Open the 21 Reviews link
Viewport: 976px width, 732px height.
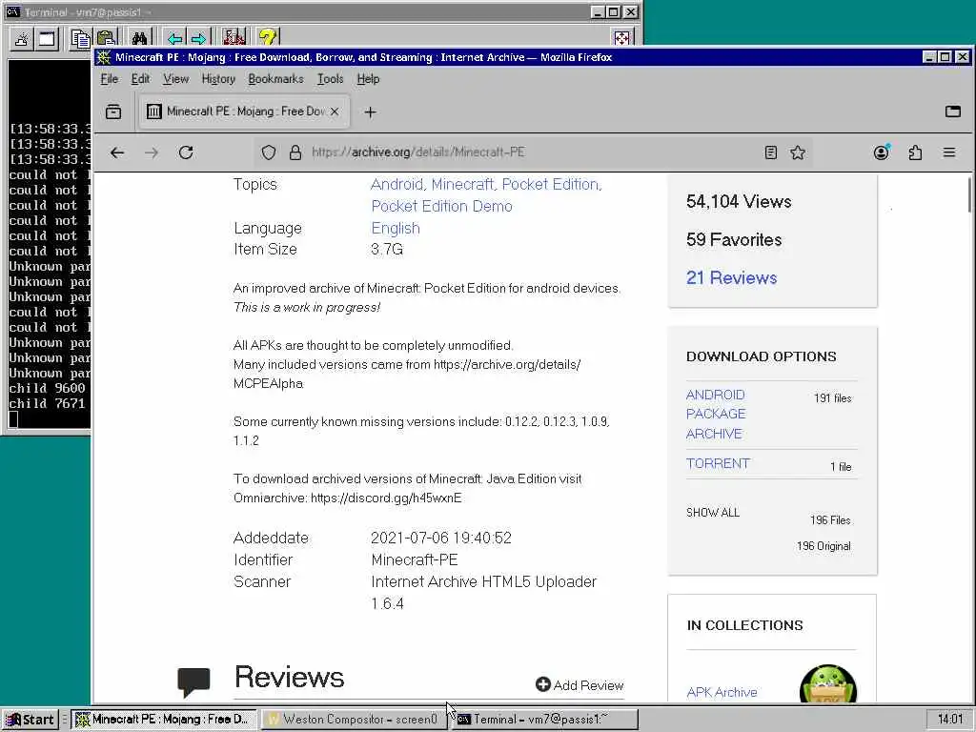click(x=731, y=277)
